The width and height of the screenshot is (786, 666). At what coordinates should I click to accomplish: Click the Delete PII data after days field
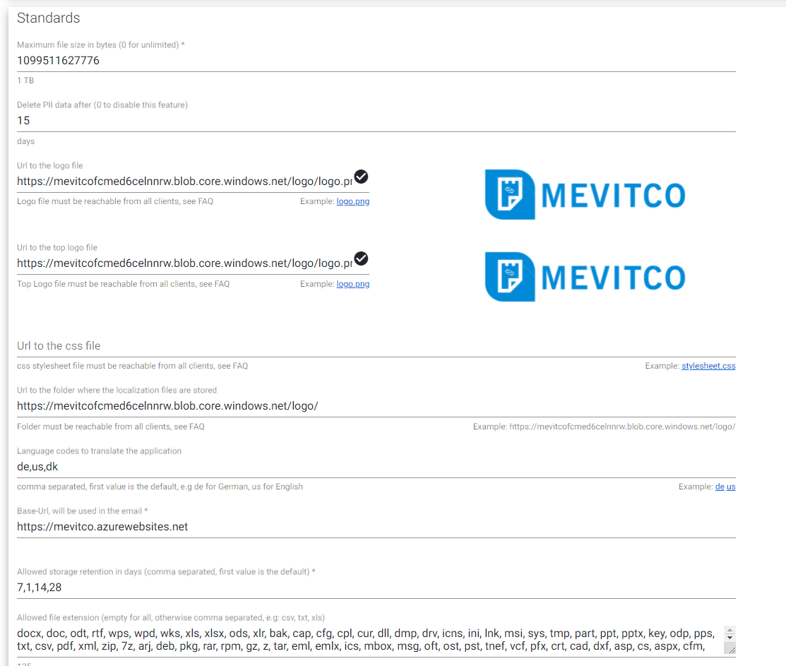click(x=376, y=121)
